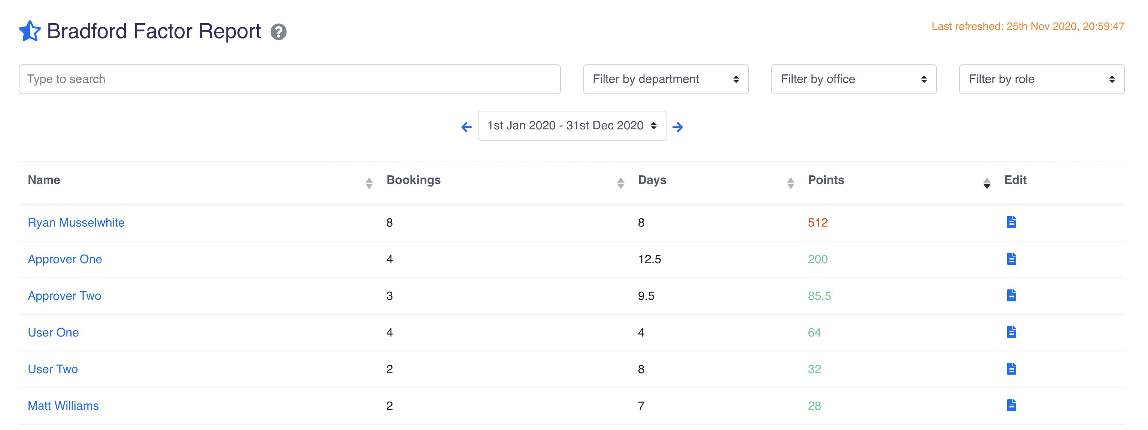Sort table by Bookings column

[413, 180]
